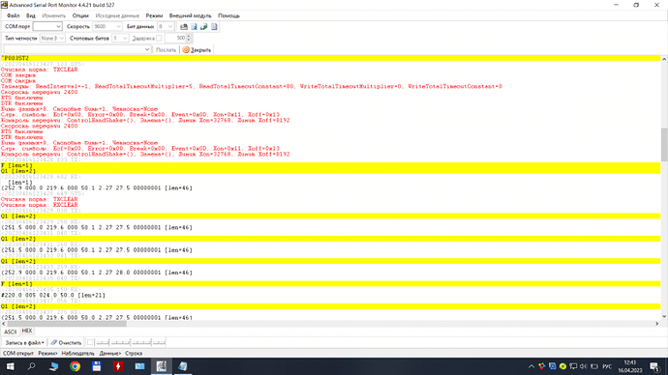Open the Windows notification center

tap(654, 366)
